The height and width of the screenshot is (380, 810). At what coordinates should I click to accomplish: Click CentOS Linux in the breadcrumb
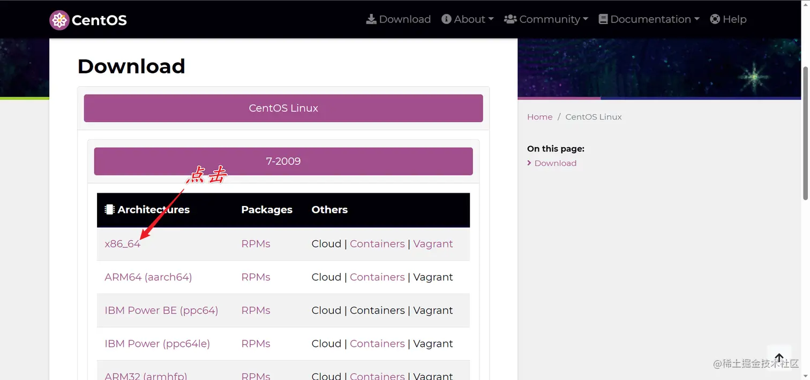[x=594, y=117]
